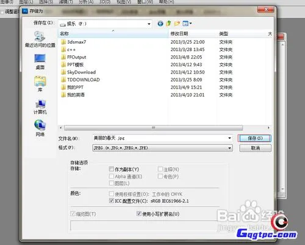Viewport: 305px width, 245px height.
Task: Open Libraries (库) shortcut
Action: (x=40, y=84)
